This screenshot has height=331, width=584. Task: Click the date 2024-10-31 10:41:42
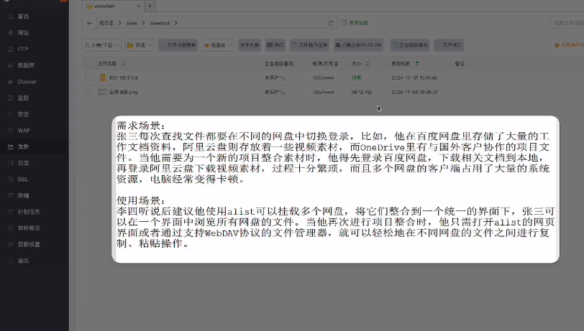(414, 78)
